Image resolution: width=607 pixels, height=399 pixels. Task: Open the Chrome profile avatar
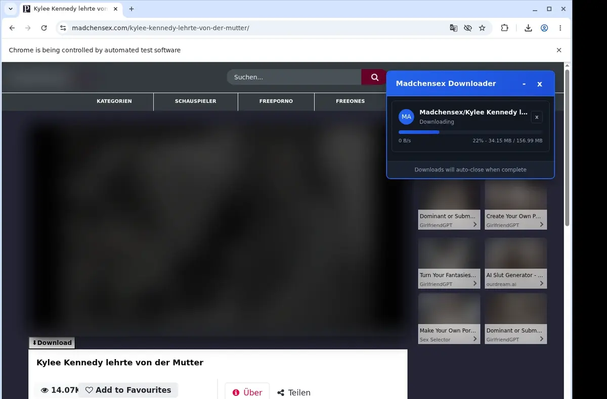point(544,28)
